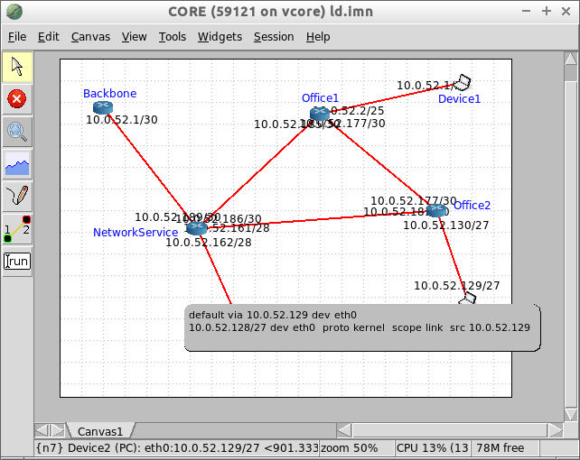580x460 pixels.
Task: Open the Tools menu
Action: [x=173, y=37]
